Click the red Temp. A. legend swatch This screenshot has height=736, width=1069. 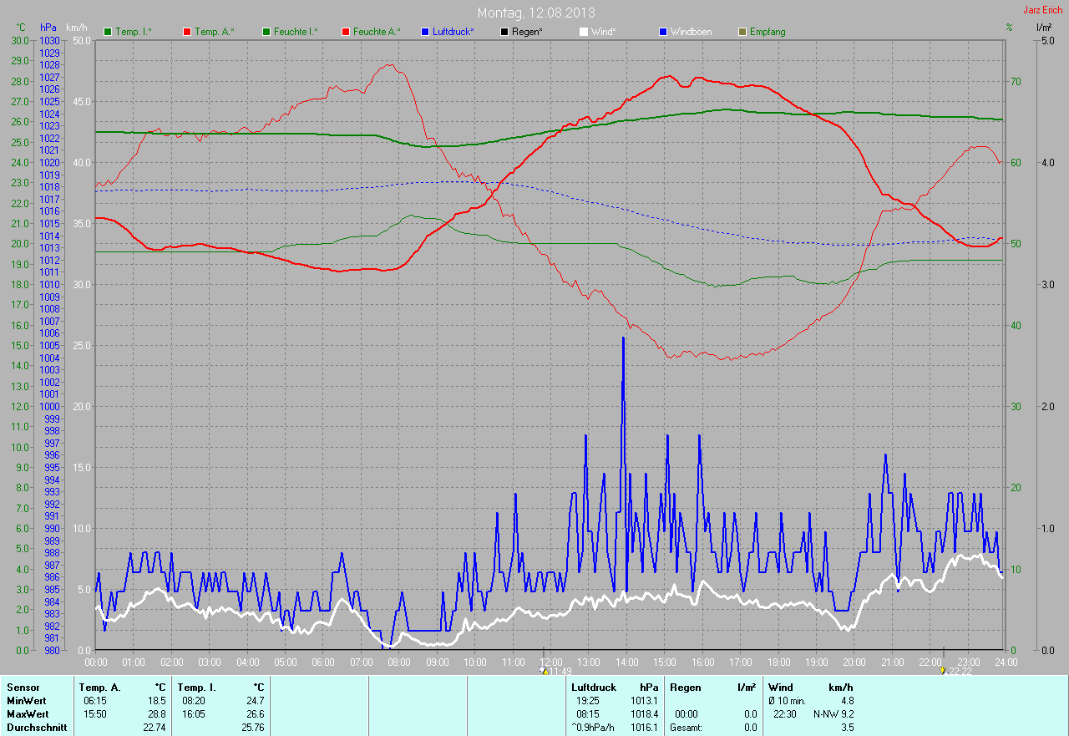click(187, 32)
